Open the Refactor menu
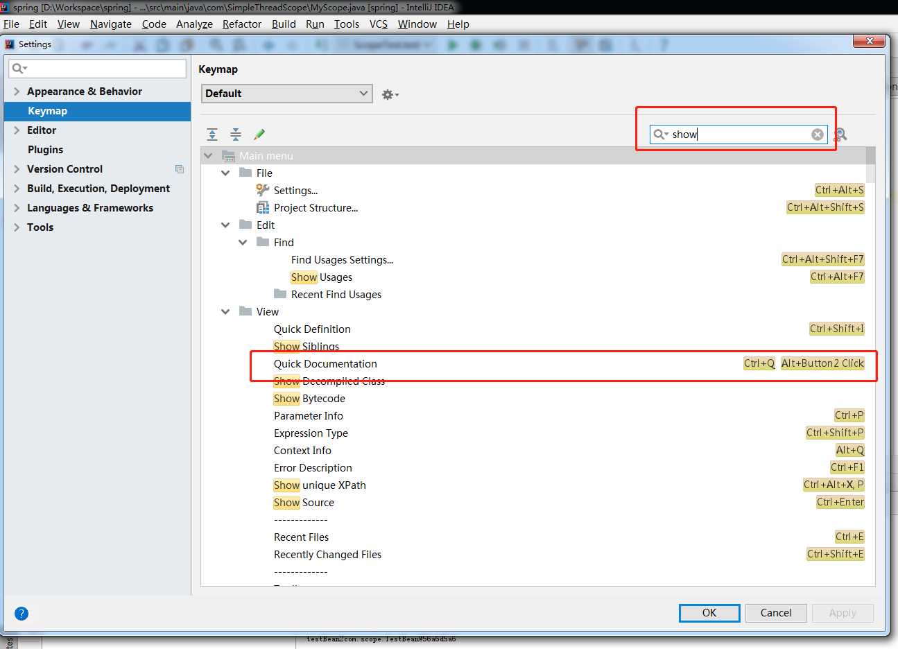This screenshot has height=649, width=898. pos(242,24)
